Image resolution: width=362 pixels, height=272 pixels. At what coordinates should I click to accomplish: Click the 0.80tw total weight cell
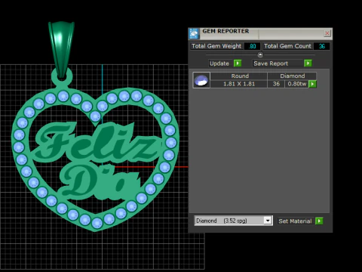(297, 84)
